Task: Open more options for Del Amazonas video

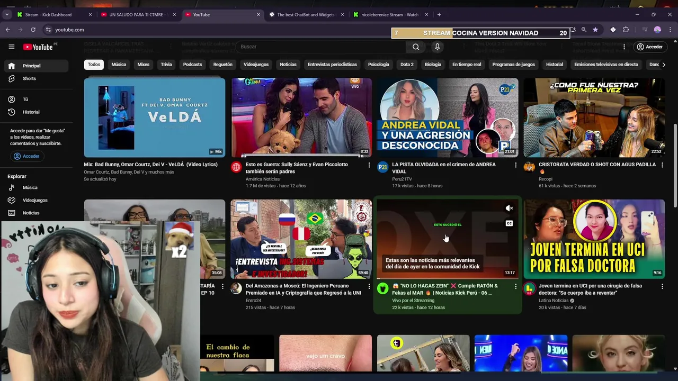Action: tap(369, 286)
